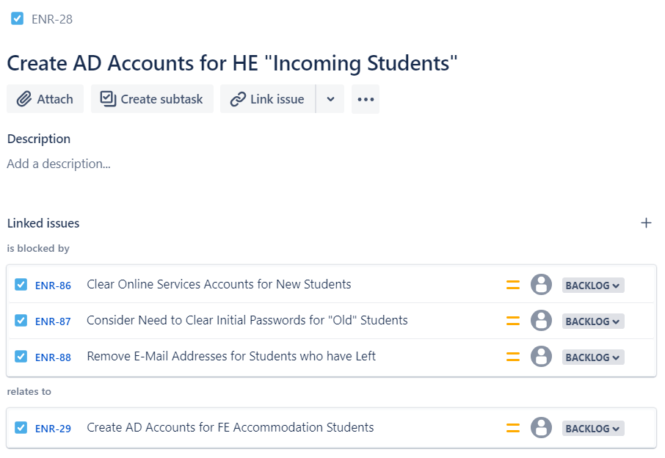The width and height of the screenshot is (665, 458).
Task: Open the ENR-87 issue link
Action: [53, 321]
